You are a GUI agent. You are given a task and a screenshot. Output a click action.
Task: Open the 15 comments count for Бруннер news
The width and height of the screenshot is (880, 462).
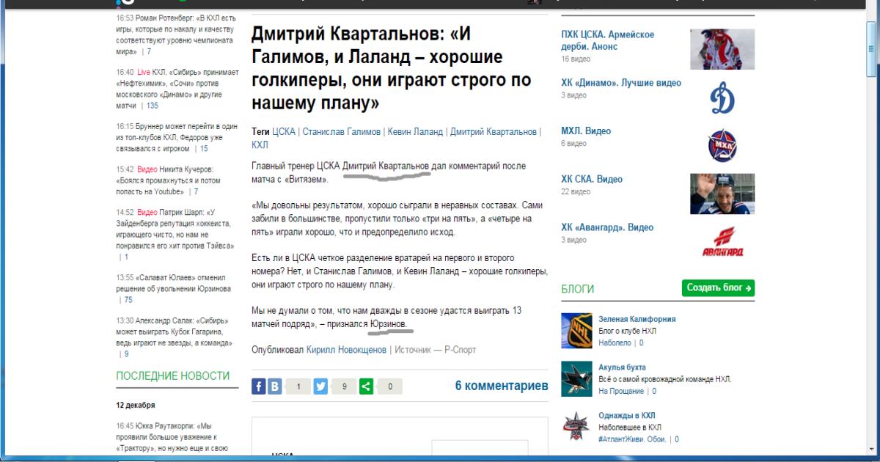point(204,149)
